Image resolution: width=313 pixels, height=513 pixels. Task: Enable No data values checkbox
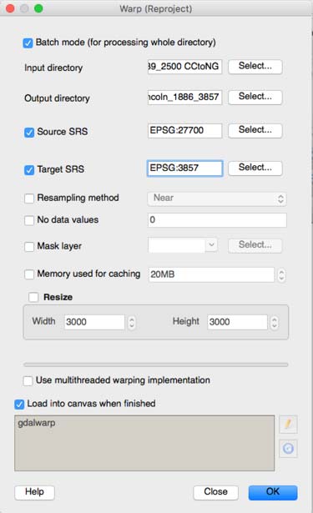coord(29,220)
